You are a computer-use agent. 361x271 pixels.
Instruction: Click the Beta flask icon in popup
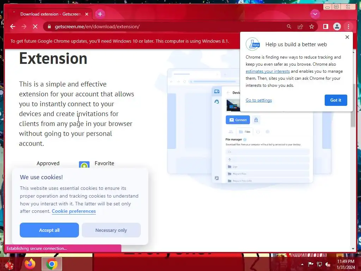point(253,44)
